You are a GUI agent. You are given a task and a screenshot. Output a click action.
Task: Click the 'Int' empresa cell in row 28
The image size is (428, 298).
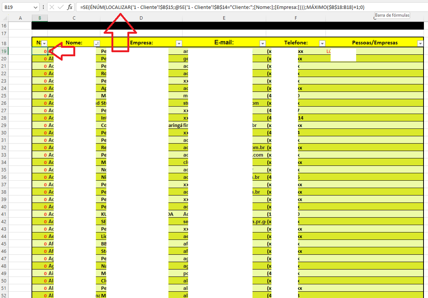[141, 118]
